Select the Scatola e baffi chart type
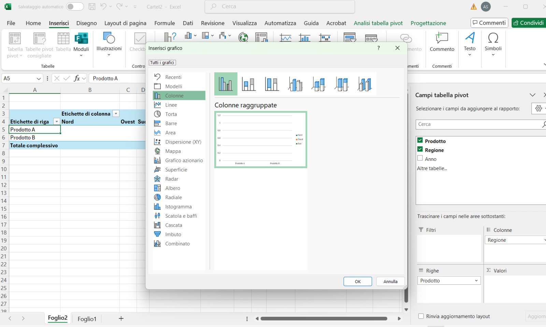 181,216
